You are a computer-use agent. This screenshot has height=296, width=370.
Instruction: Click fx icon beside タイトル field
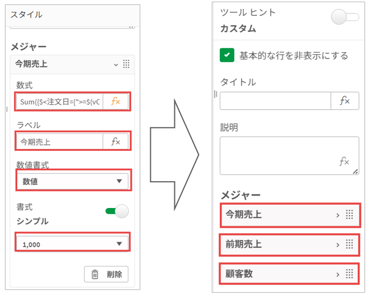[x=345, y=101]
